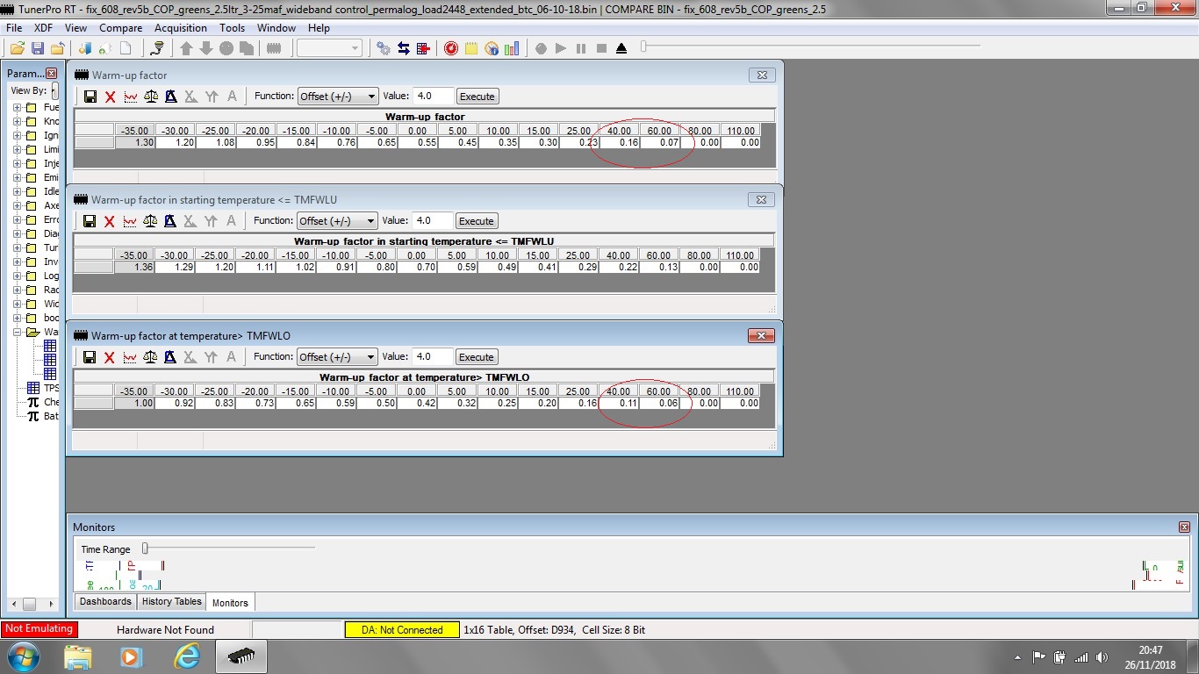
Task: Click the Open Bin folder icon in main toolbar
Action: (17, 48)
